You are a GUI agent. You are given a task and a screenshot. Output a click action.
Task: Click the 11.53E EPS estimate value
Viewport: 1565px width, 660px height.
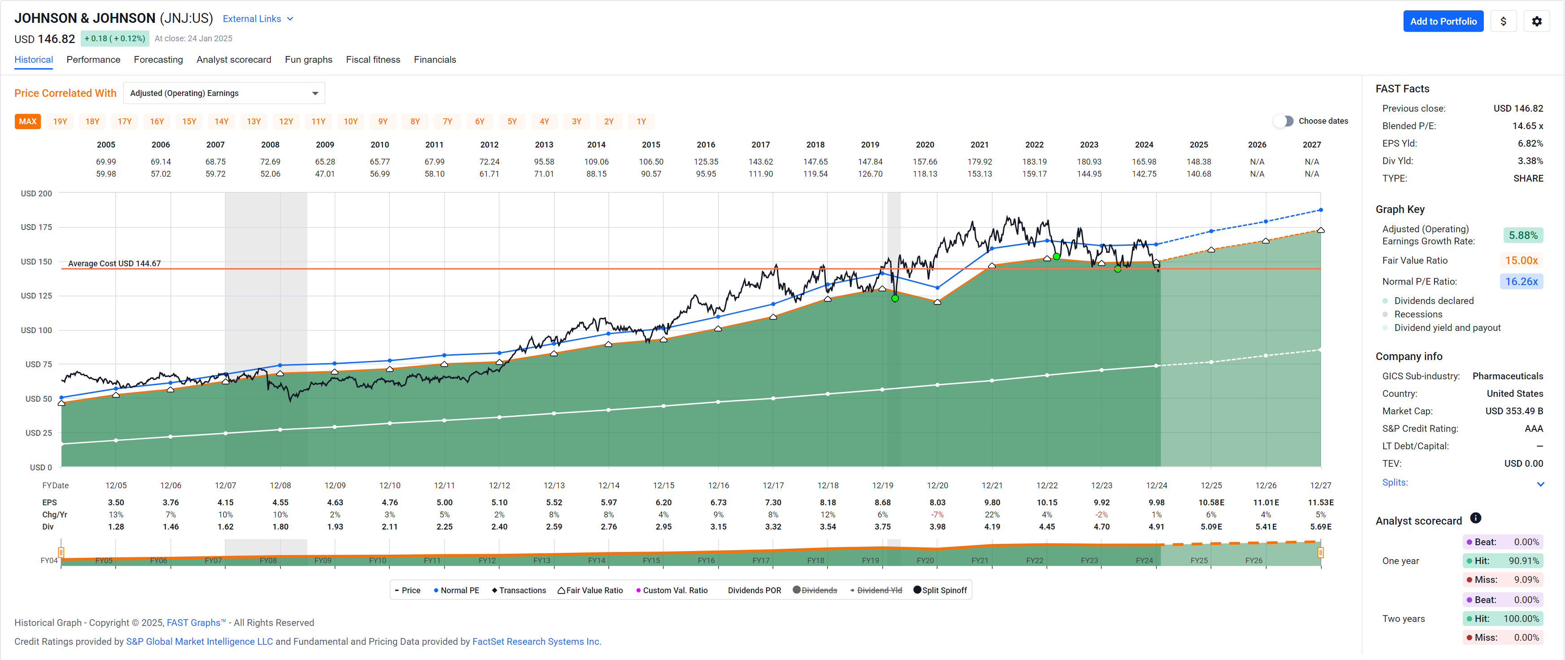[1320, 502]
